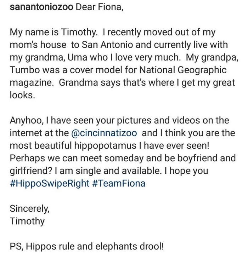Click the word 'looks.' ending first paragraph

click(22, 96)
